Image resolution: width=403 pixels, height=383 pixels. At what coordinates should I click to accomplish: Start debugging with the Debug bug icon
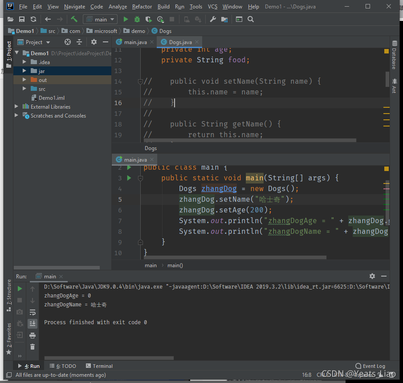pyautogui.click(x=137, y=19)
